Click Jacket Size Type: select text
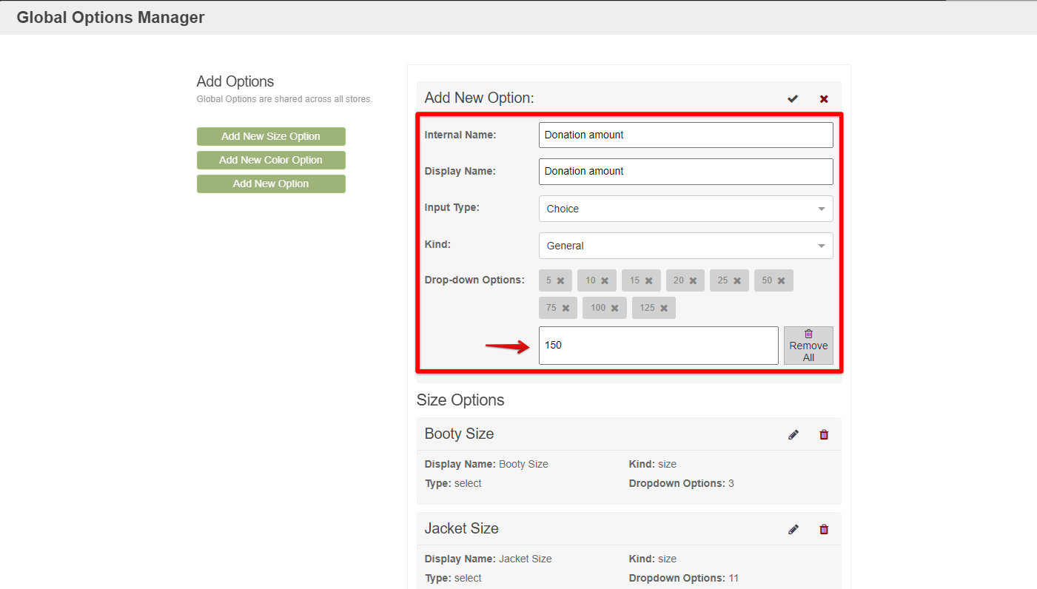The height and width of the screenshot is (589, 1037). 453,578
